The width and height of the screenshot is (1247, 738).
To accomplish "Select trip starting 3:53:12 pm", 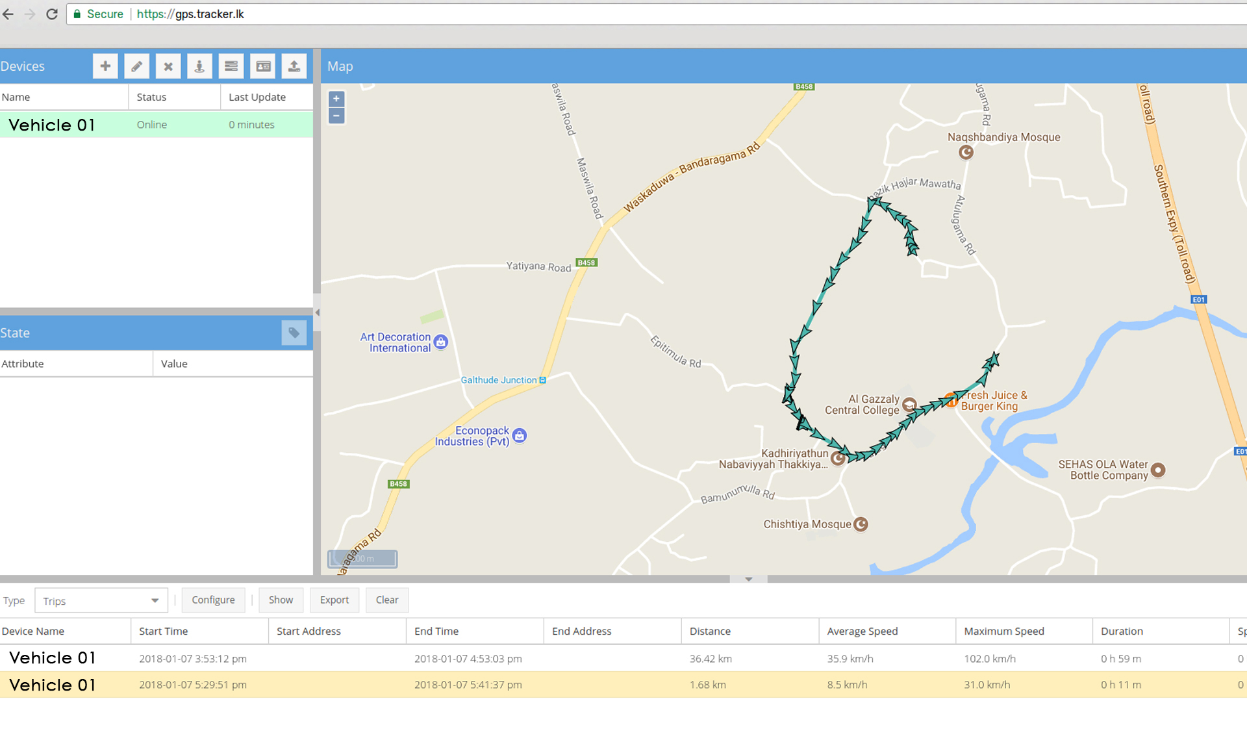I will click(623, 658).
